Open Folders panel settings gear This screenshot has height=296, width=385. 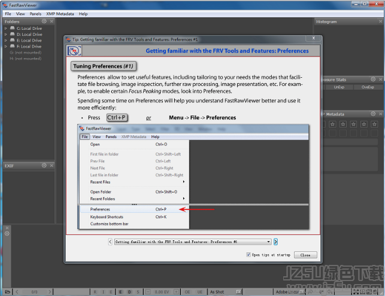click(x=44, y=22)
